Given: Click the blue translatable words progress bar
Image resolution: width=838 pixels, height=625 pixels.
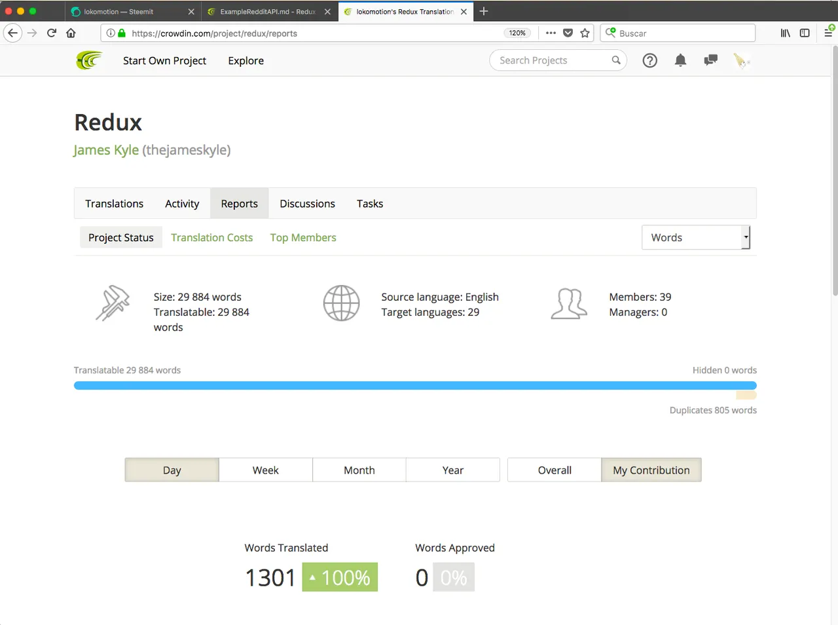Looking at the screenshot, I should pos(415,385).
